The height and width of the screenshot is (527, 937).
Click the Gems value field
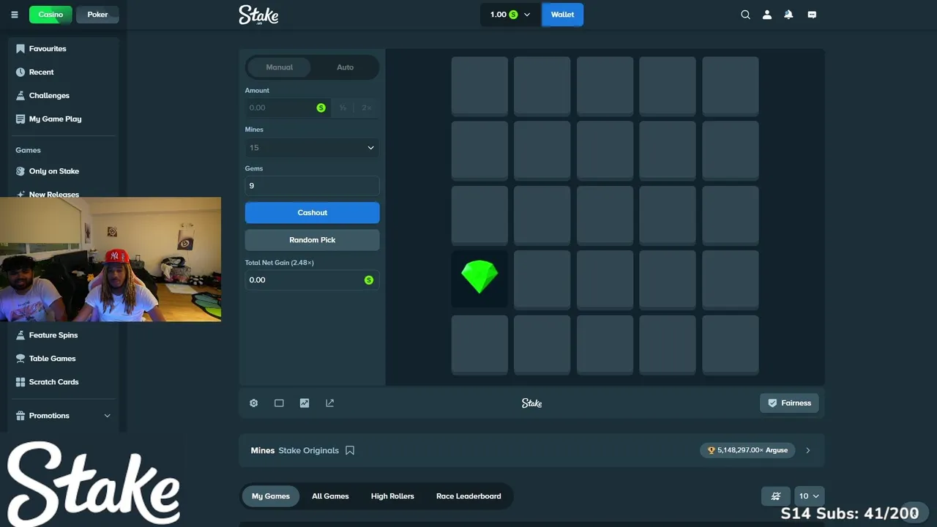pyautogui.click(x=312, y=186)
